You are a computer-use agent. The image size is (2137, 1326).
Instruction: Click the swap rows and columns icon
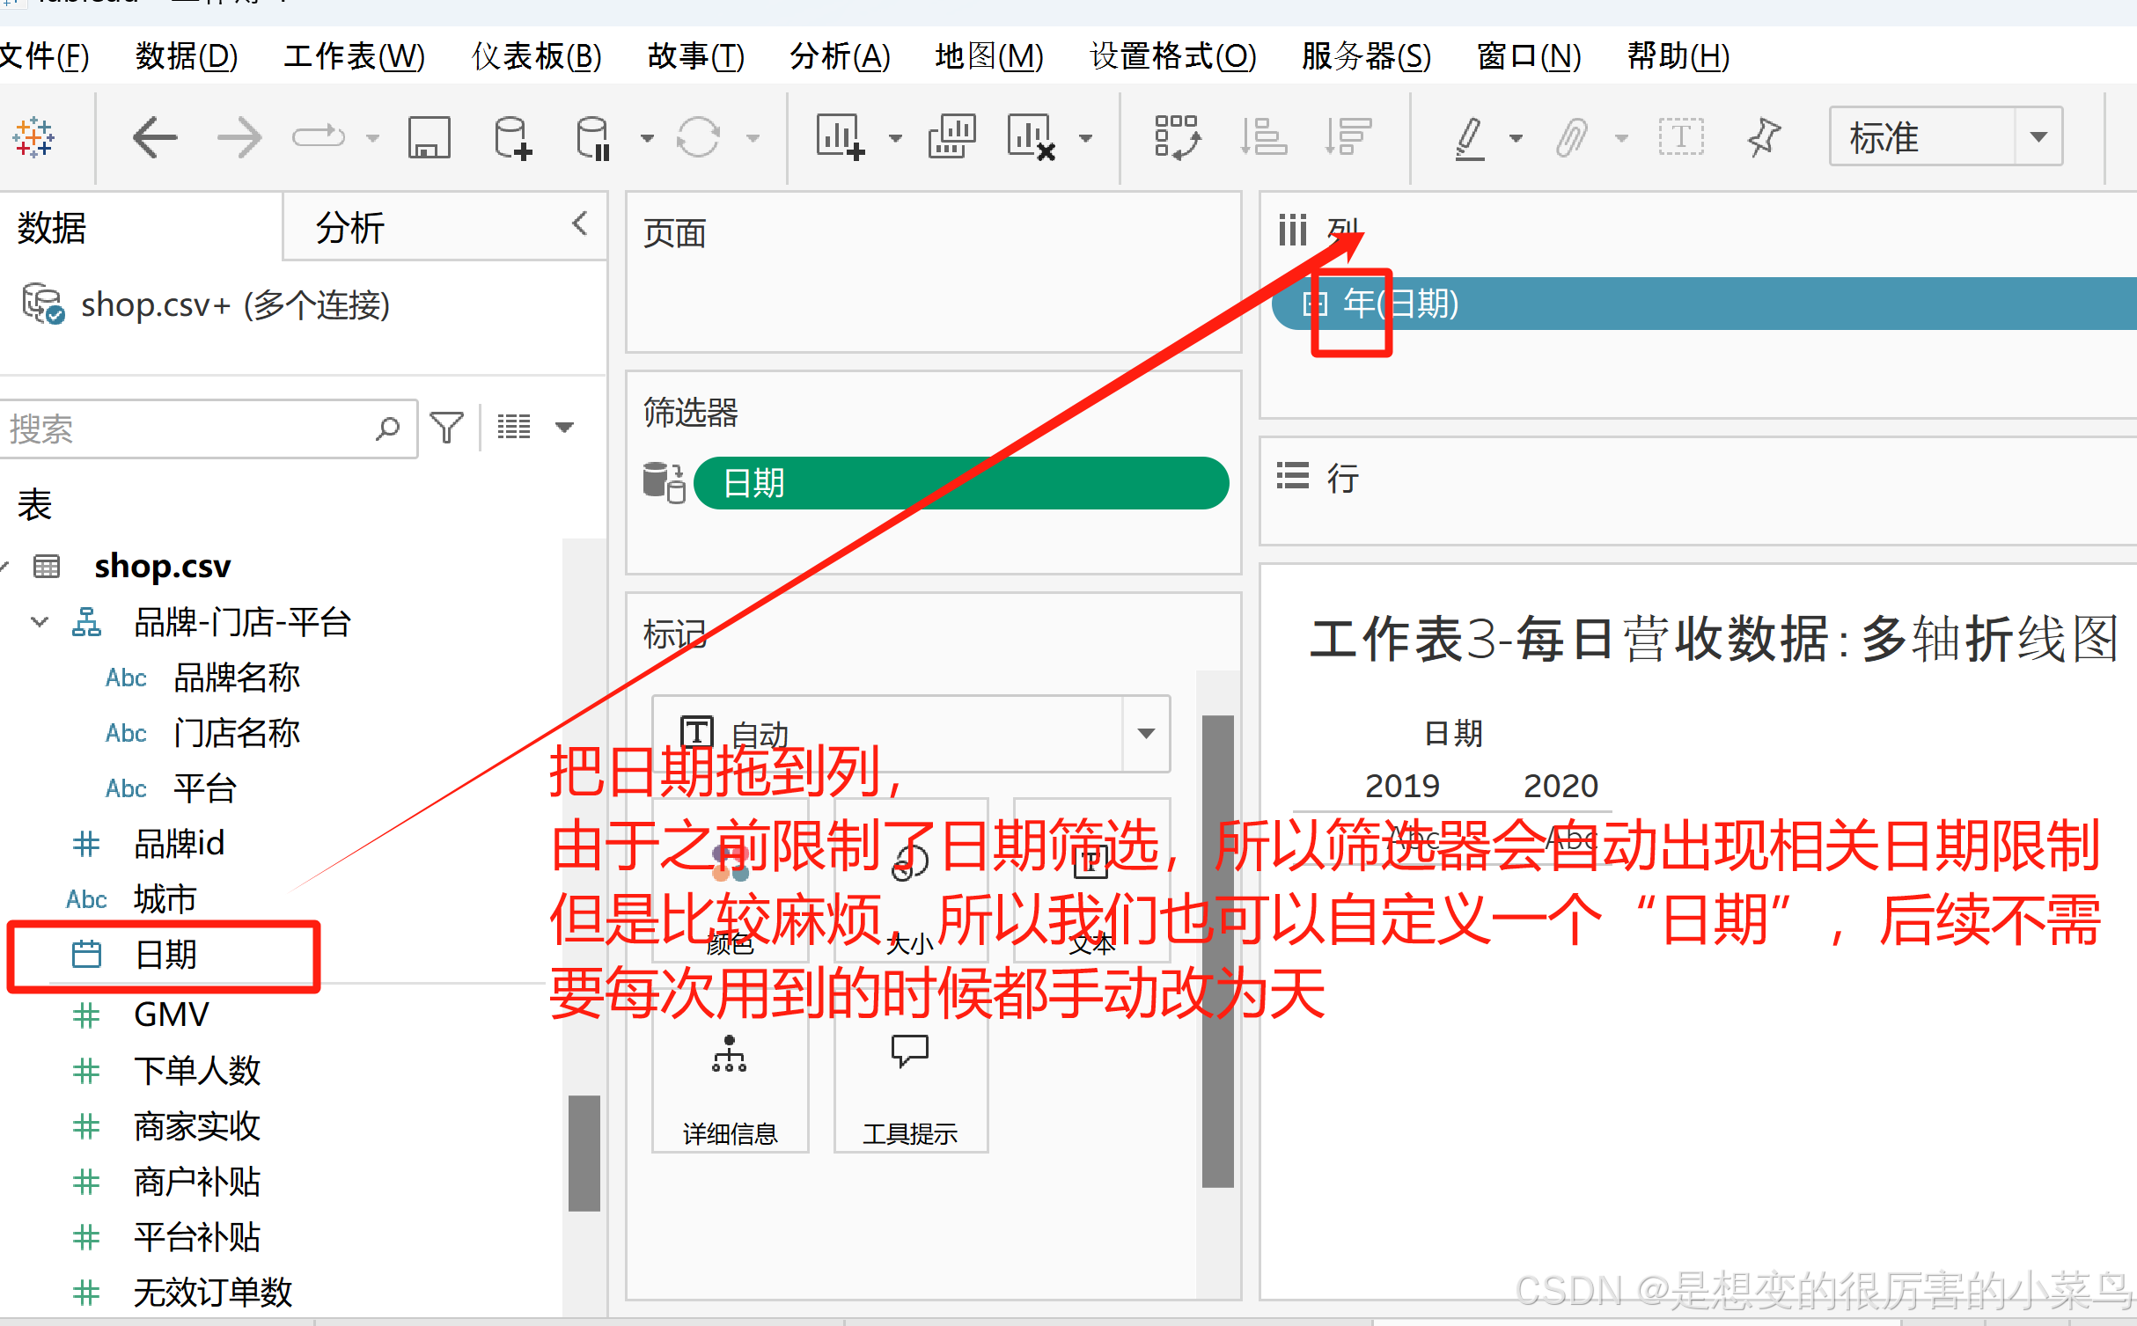pyautogui.click(x=1177, y=137)
